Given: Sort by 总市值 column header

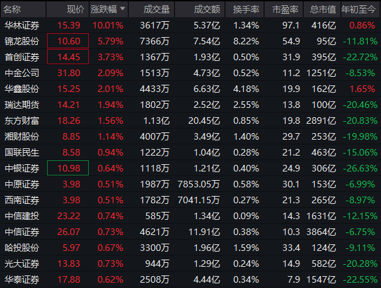Looking at the screenshot, I should (x=322, y=9).
